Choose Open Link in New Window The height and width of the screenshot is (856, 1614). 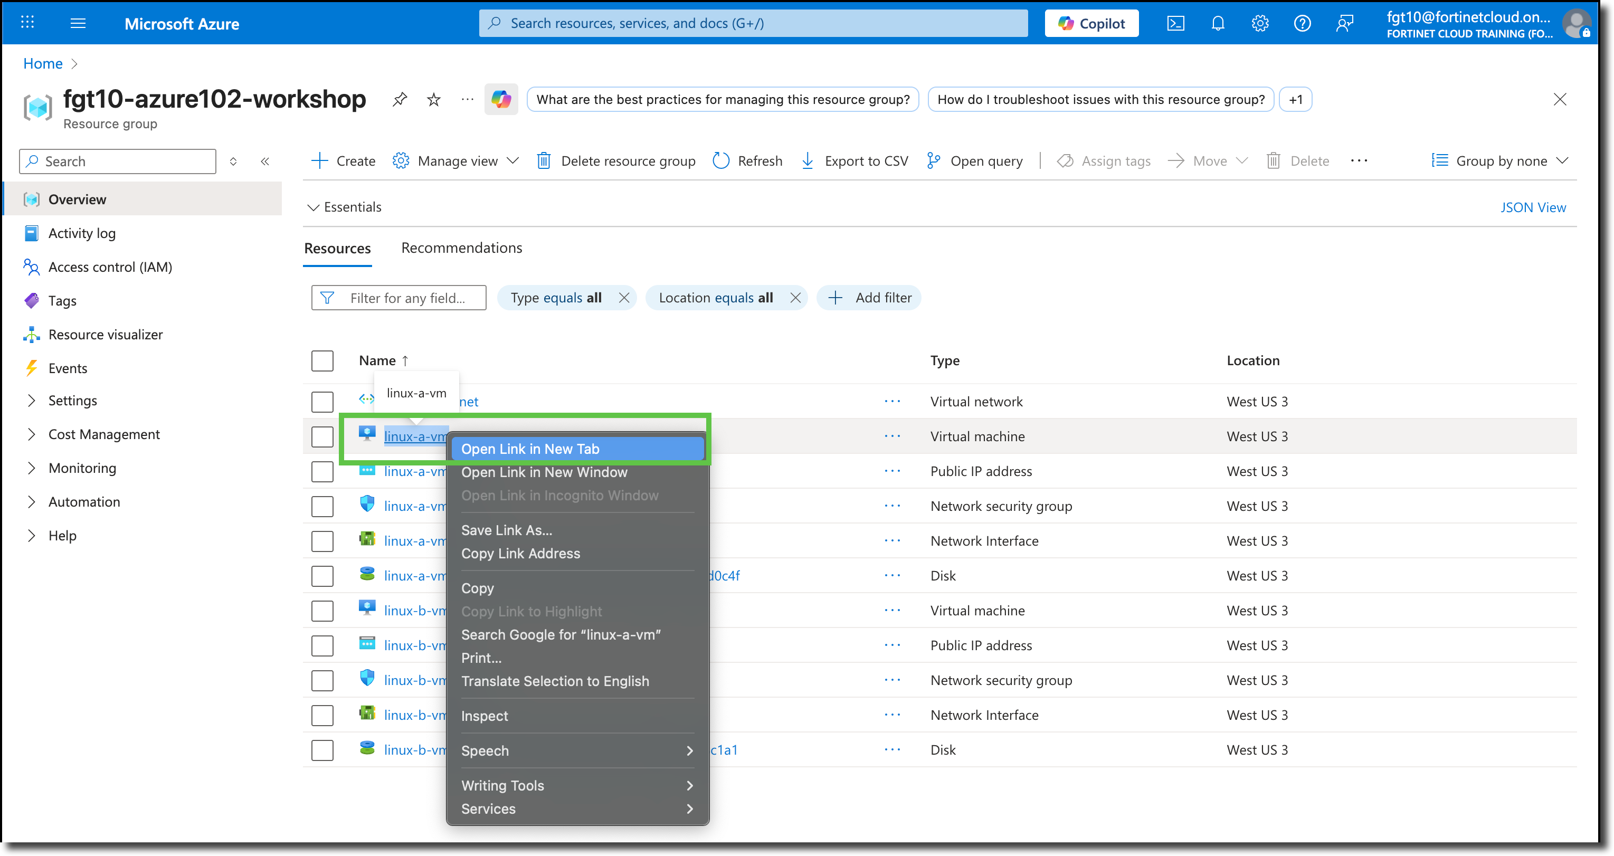coord(544,472)
